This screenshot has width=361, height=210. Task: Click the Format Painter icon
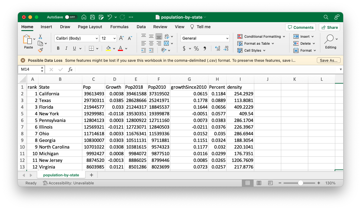pos(40,50)
